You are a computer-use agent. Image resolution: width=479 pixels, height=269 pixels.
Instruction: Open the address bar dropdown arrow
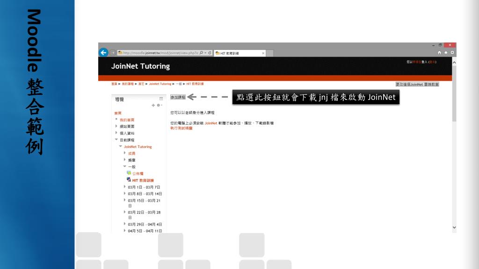[x=206, y=53]
